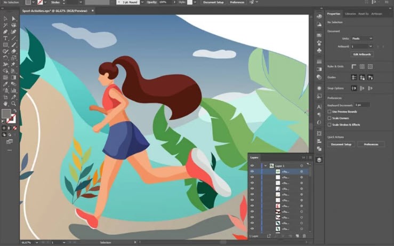The image size is (394, 246).
Task: Open the Sport-Activities.eps document tab
Action: coord(55,11)
